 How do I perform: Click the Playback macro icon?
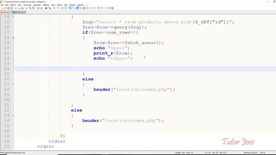(105, 8)
